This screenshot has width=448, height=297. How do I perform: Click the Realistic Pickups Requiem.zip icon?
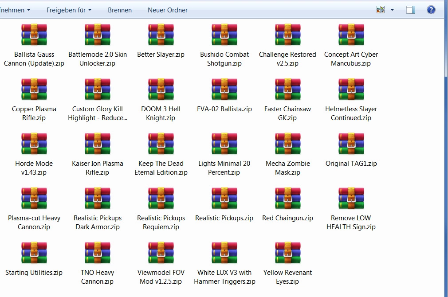(x=161, y=198)
